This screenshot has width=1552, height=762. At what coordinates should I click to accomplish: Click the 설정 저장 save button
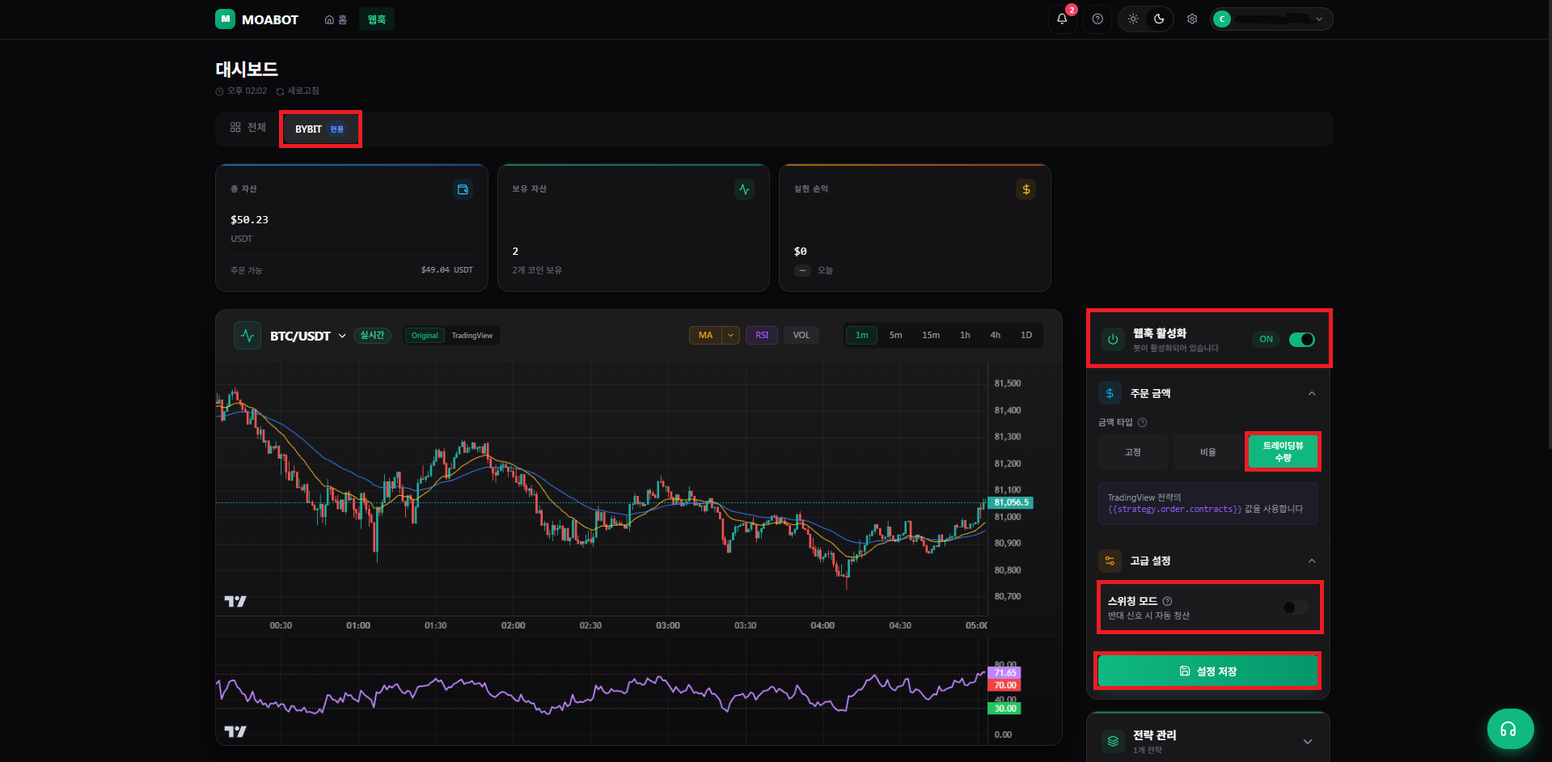tap(1207, 671)
